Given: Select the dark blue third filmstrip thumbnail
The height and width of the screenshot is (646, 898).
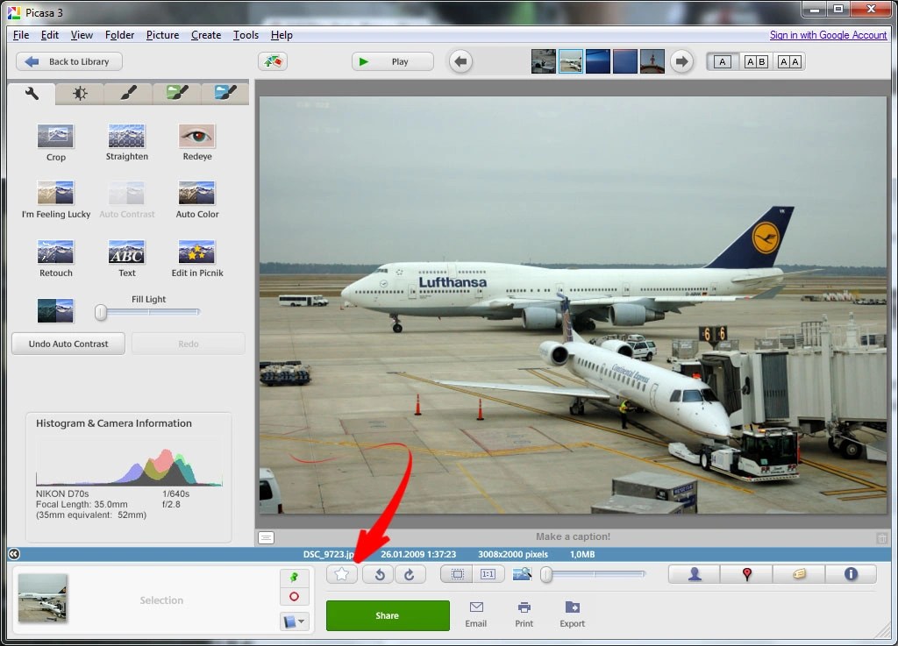Looking at the screenshot, I should (x=597, y=61).
